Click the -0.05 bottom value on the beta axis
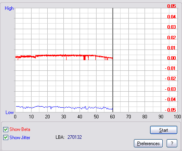This screenshot has width=182, height=151. point(170,110)
